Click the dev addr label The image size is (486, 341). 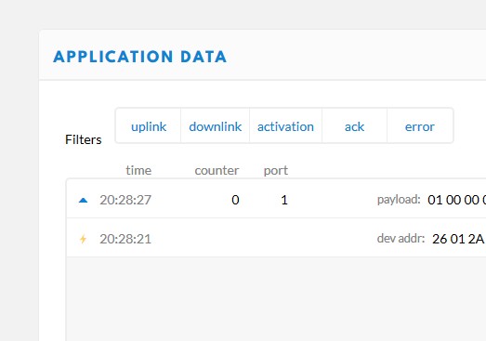pyautogui.click(x=401, y=239)
